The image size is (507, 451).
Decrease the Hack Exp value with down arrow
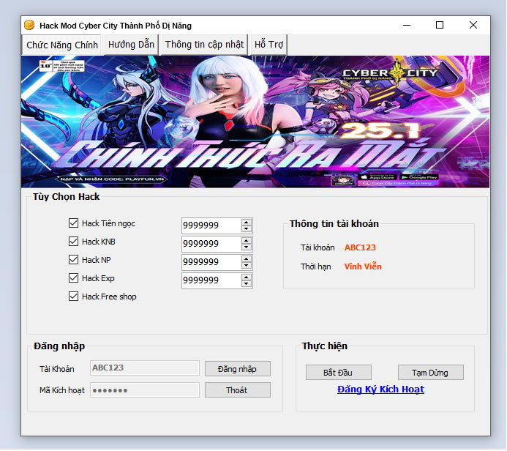247,284
